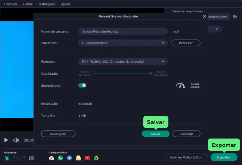Screen dimensions: 242x165
Task: Open the Ajuda menu
Action: point(66,4)
